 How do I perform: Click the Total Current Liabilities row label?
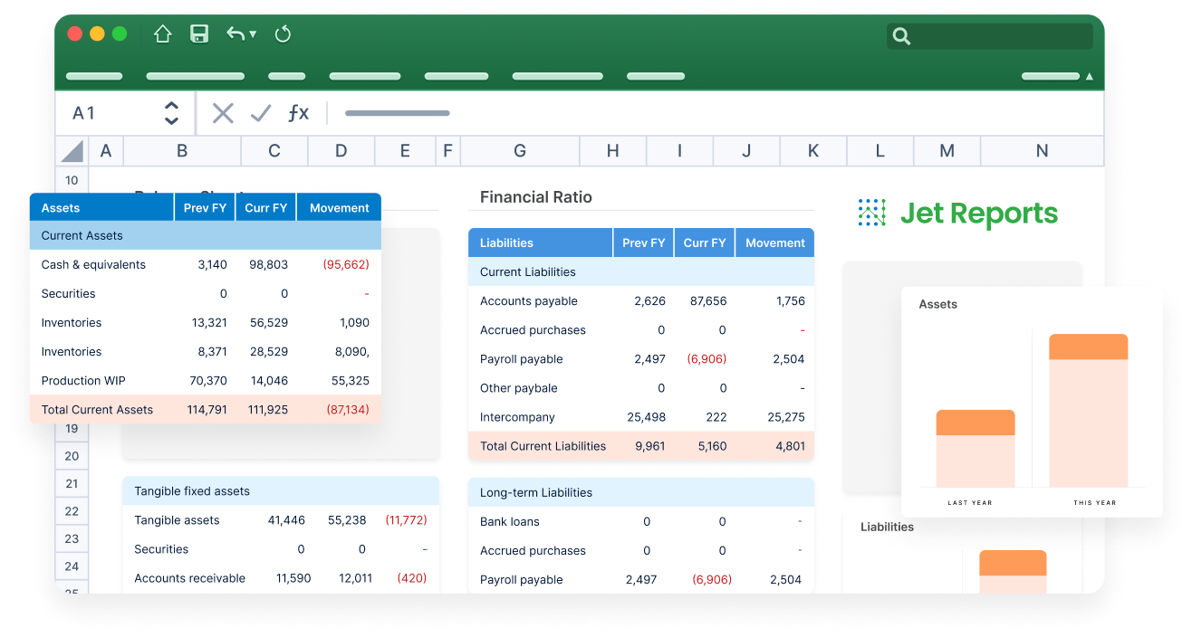point(543,446)
